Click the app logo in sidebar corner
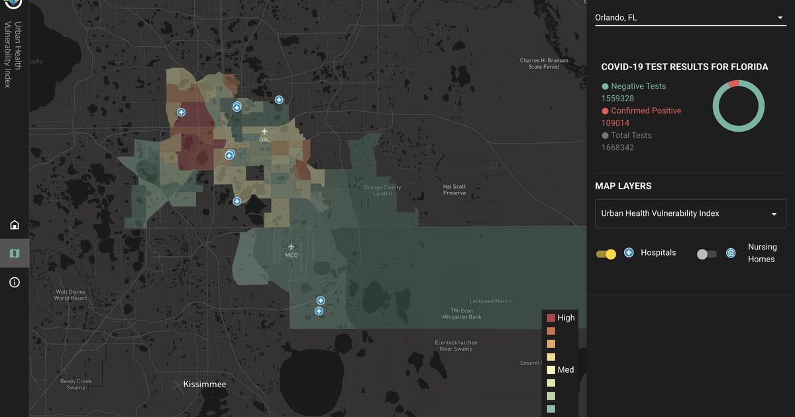The width and height of the screenshot is (795, 417). coord(14,3)
